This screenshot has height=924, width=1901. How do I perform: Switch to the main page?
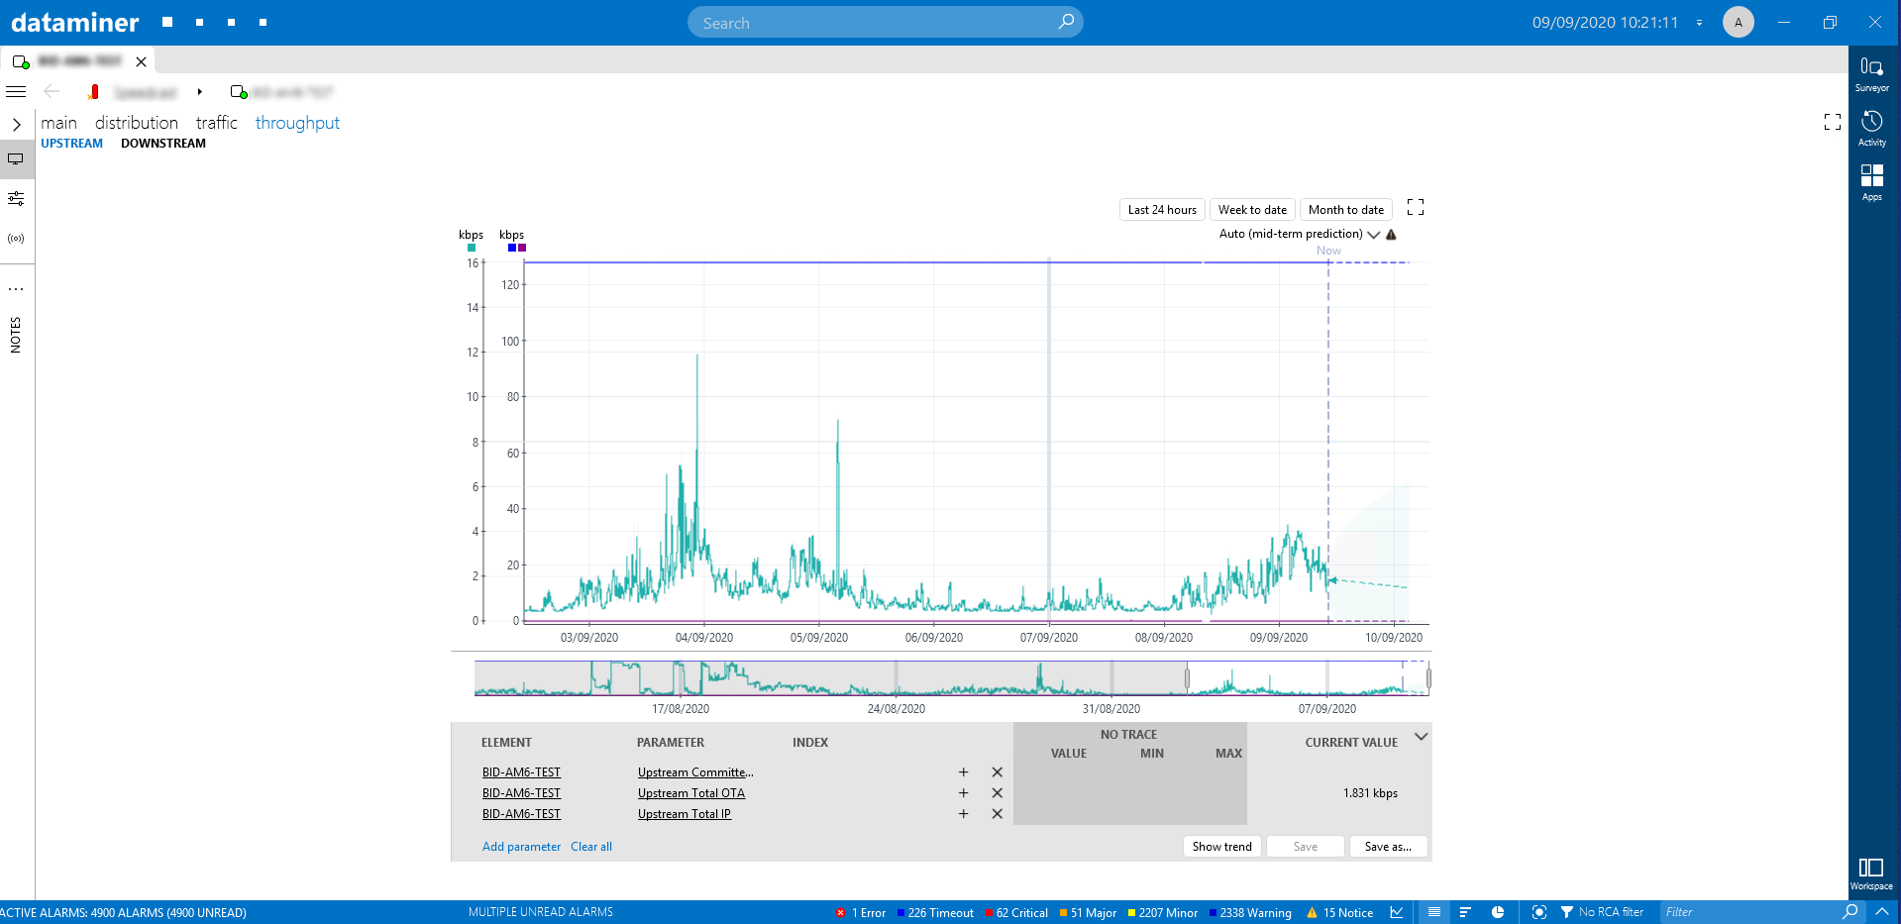click(x=58, y=123)
